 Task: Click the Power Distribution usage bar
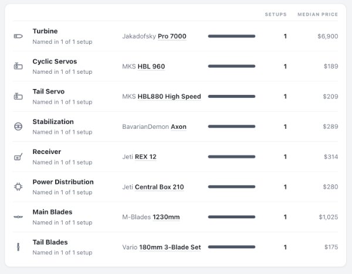[x=232, y=187]
